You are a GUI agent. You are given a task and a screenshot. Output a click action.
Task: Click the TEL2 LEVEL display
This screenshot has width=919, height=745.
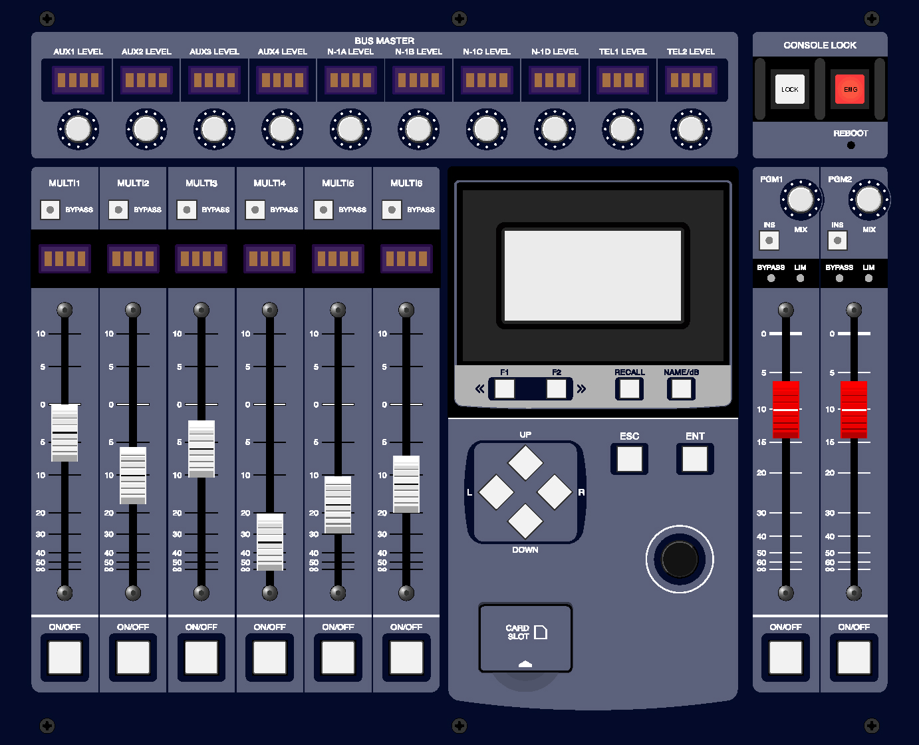691,80
